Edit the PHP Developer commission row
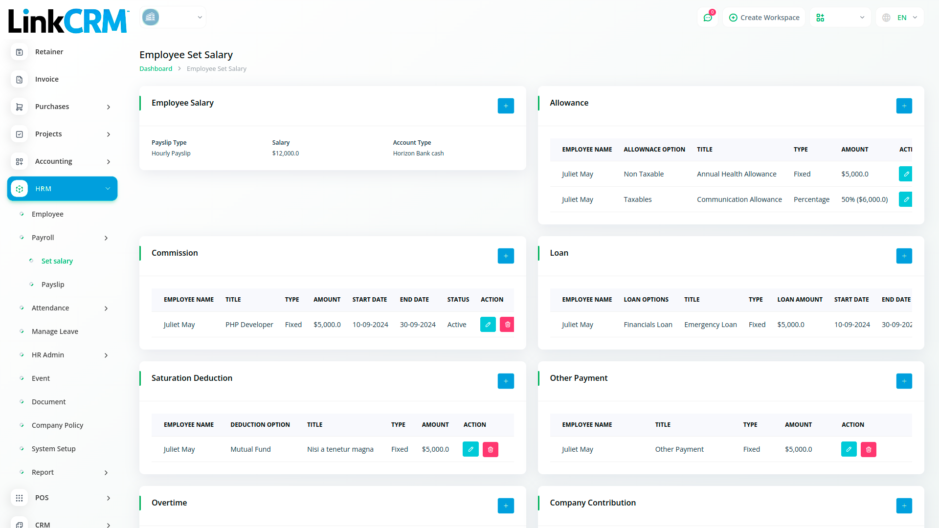 pos(488,325)
